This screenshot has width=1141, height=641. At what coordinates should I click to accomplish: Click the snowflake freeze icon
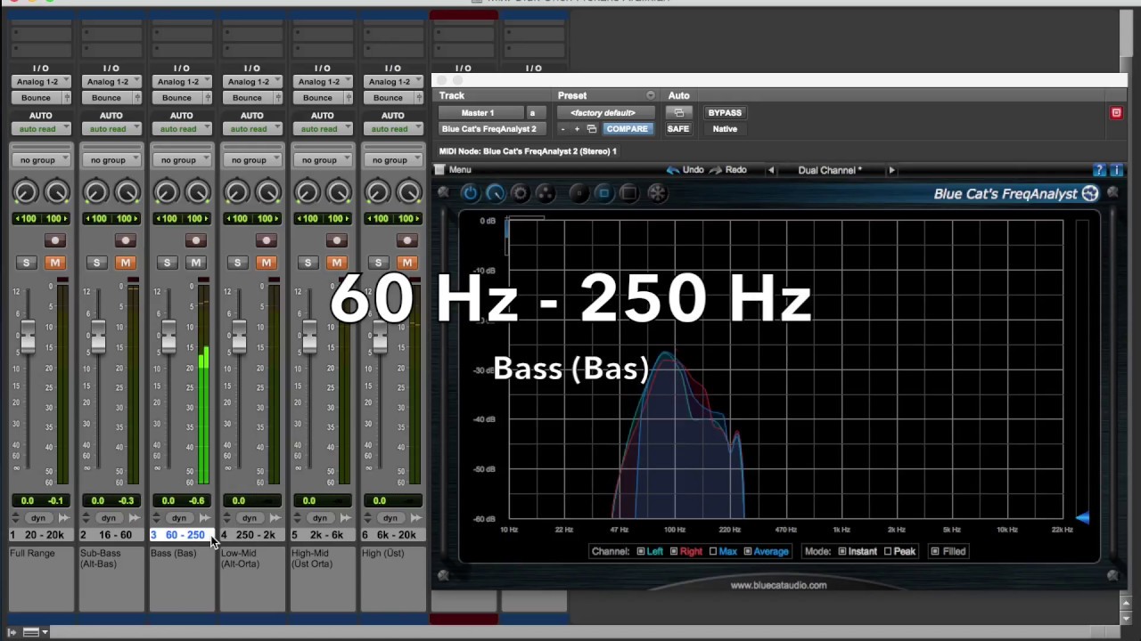click(x=657, y=193)
